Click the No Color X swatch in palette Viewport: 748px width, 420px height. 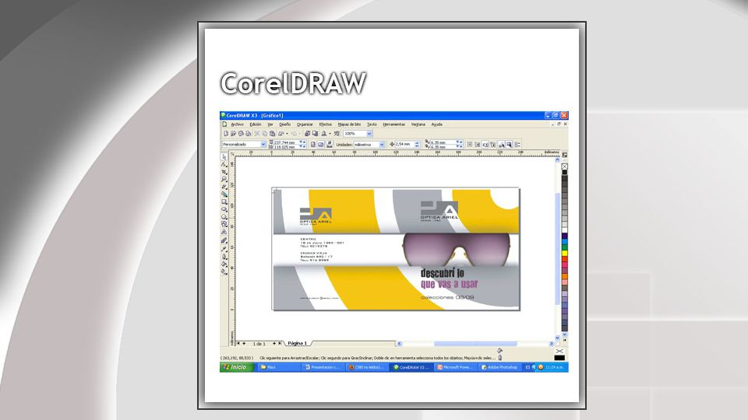pyautogui.click(x=564, y=166)
